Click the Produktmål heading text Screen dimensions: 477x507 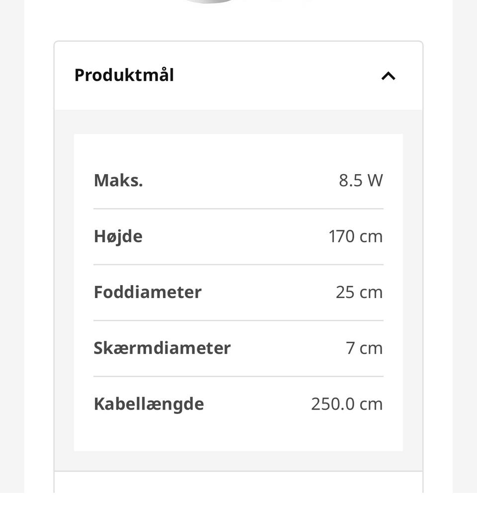click(x=124, y=75)
